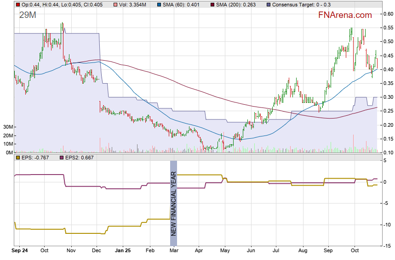Image resolution: width=395 pixels, height=260 pixels.
Task: Select the NEW FINANCIAL YEAR marker bar
Action: click(x=173, y=198)
